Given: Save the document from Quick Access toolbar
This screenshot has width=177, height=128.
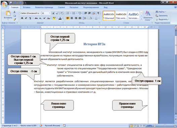Looking at the screenshot, I should coord(11,3).
